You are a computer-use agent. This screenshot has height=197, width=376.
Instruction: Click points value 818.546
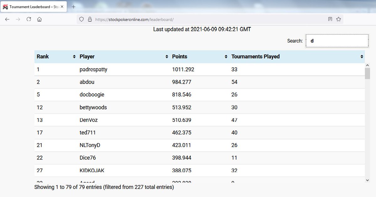coord(182,95)
